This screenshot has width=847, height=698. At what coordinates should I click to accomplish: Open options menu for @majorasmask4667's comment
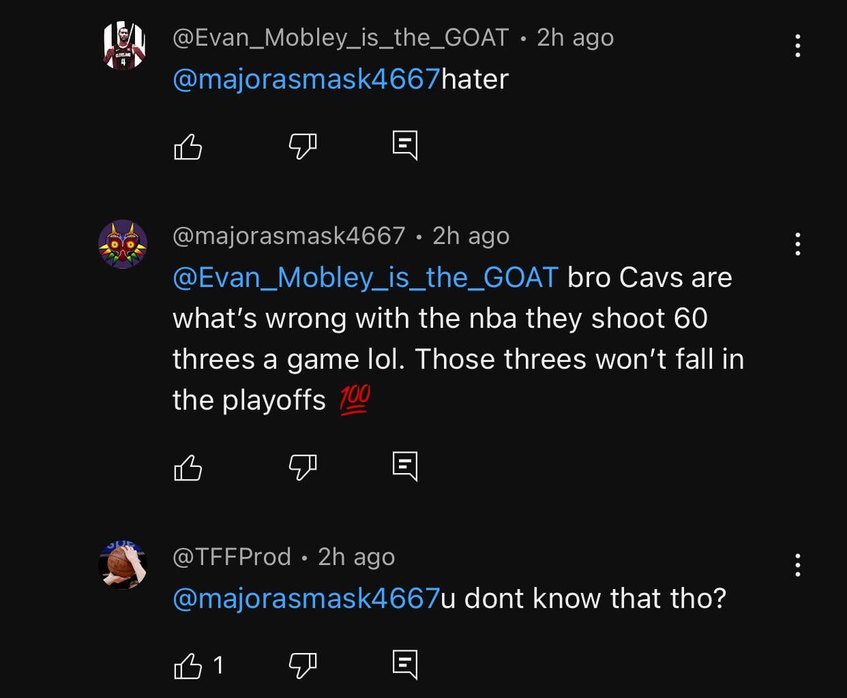798,244
